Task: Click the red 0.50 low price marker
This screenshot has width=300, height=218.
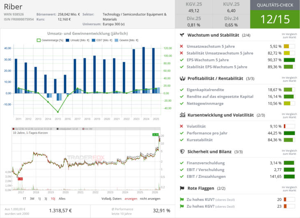Action: [20, 179]
